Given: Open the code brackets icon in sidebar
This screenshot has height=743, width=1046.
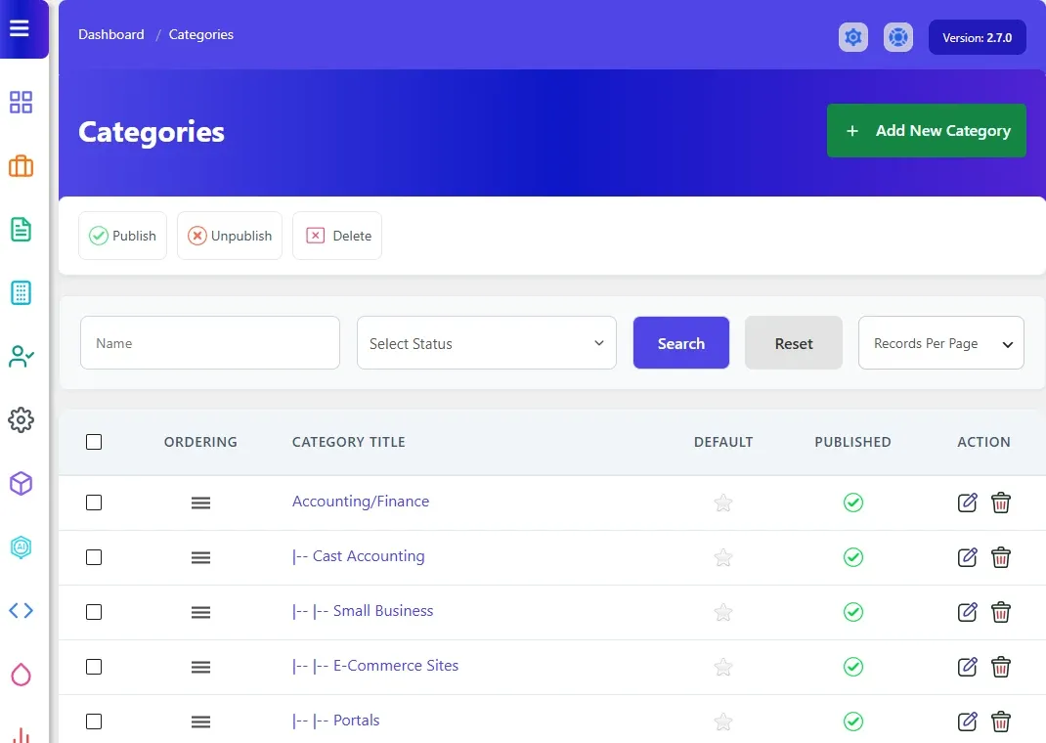Looking at the screenshot, I should tap(21, 610).
